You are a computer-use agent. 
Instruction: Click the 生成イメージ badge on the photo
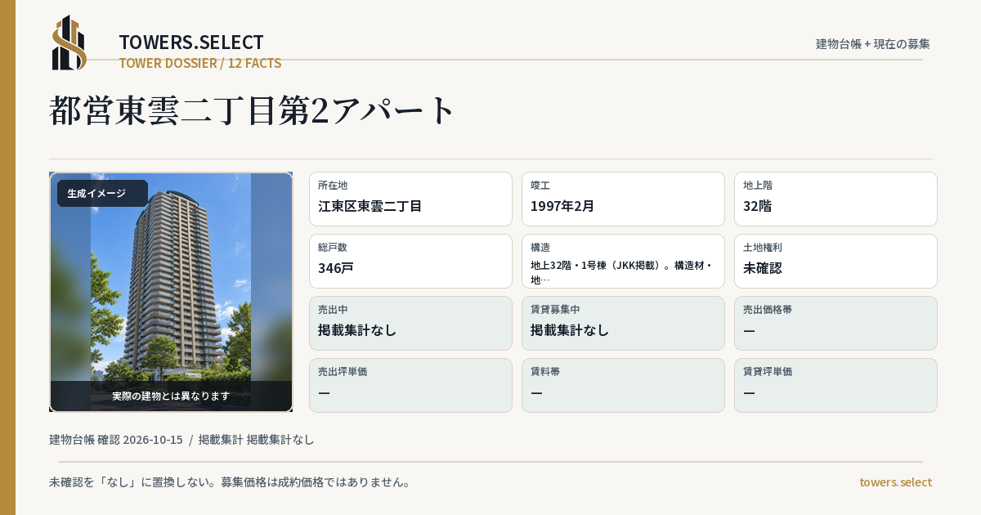[x=101, y=194]
